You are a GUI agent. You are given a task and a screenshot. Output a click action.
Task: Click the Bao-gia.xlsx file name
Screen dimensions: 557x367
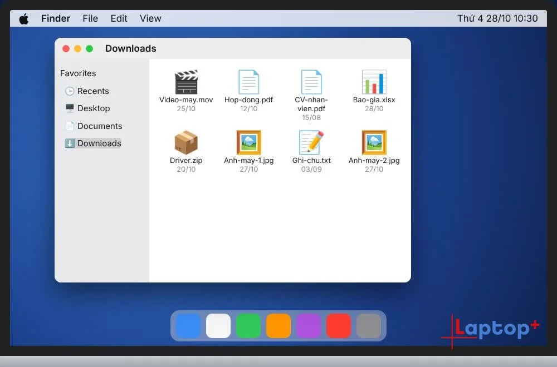coord(374,100)
